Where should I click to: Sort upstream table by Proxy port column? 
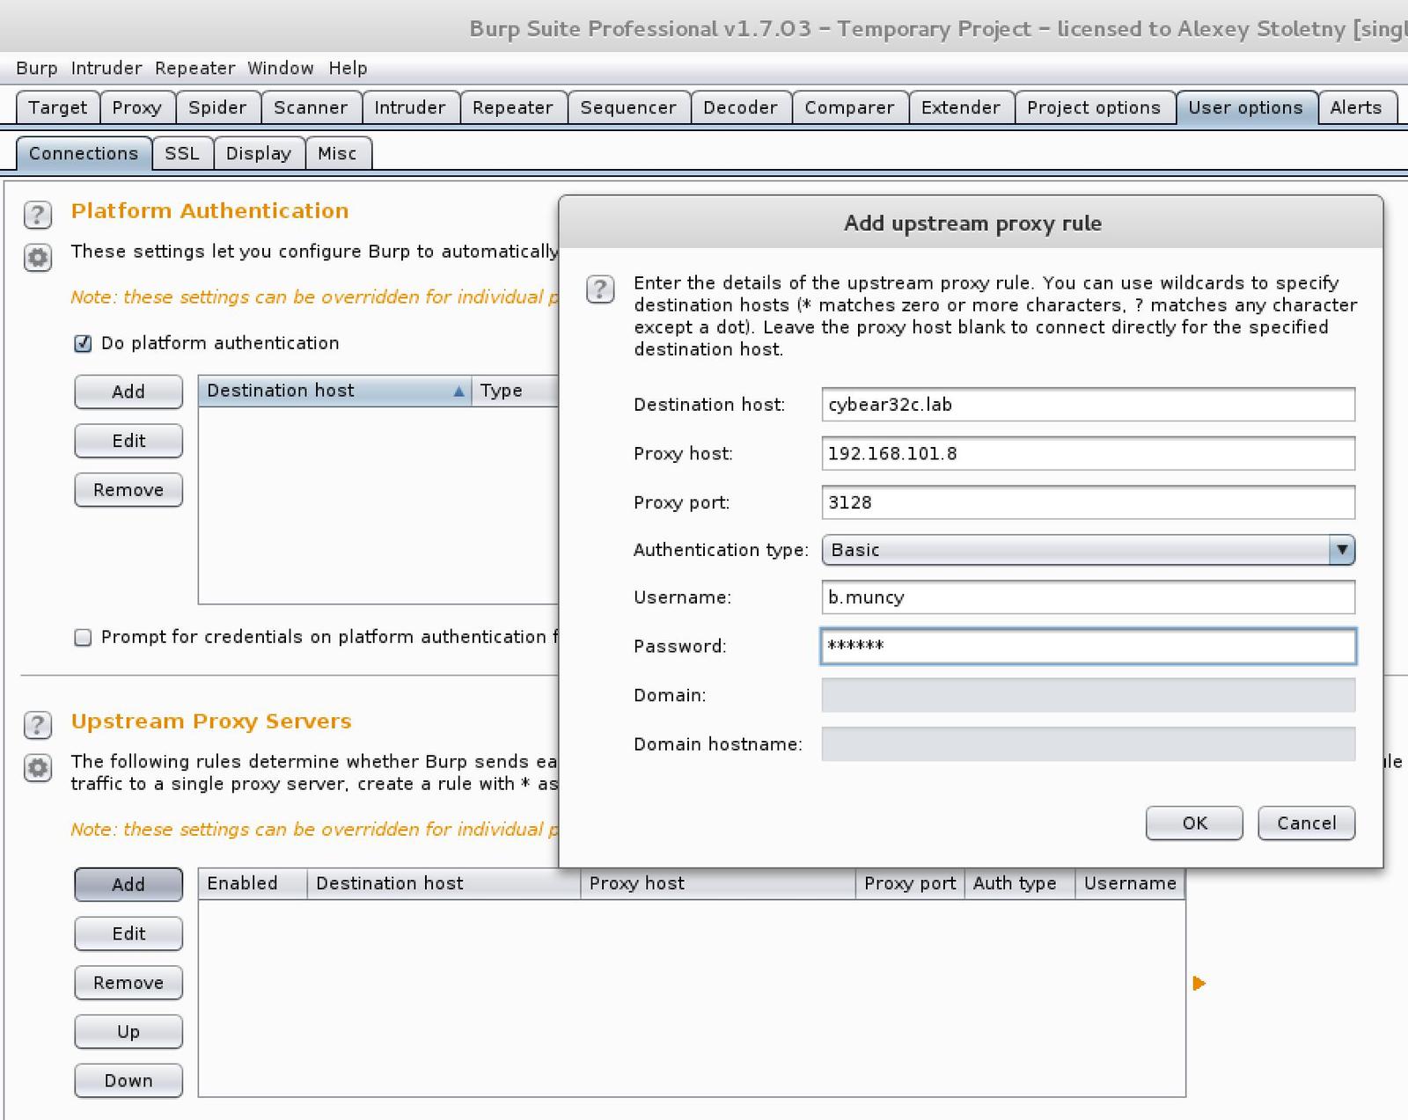pyautogui.click(x=910, y=883)
